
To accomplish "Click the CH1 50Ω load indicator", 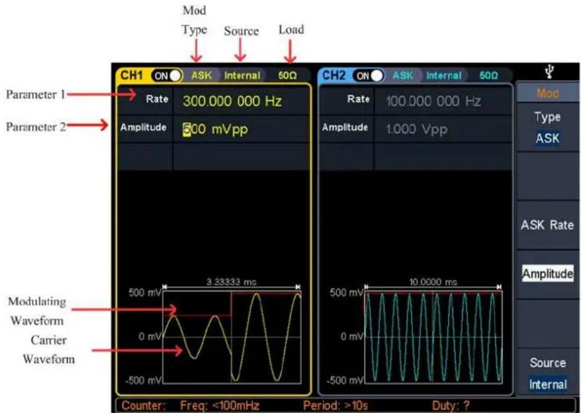I will point(288,76).
